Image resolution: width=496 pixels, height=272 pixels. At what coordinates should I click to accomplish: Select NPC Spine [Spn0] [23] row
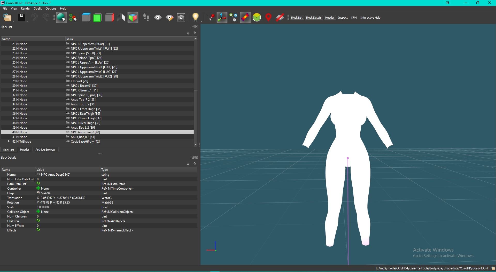[x=97, y=53]
